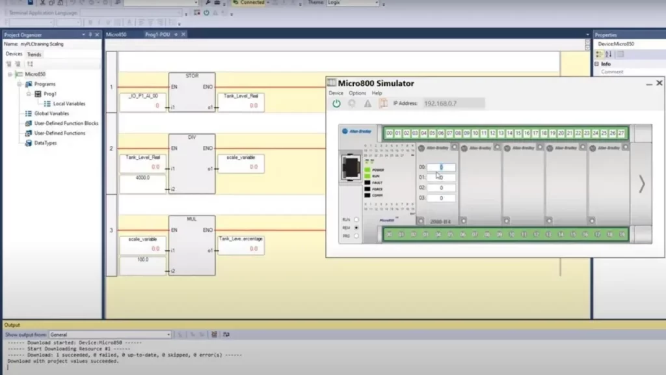This screenshot has width=666, height=375.
Task: Collapse the Micro850 tree node in Project Organizer
Action: point(8,75)
